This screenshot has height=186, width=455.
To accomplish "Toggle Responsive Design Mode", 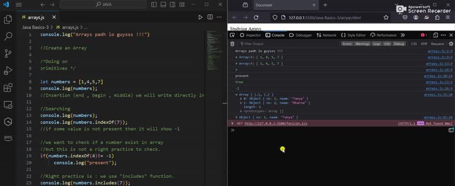I will click(x=435, y=35).
